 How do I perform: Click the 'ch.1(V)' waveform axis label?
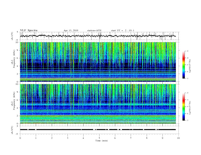(12, 36)
